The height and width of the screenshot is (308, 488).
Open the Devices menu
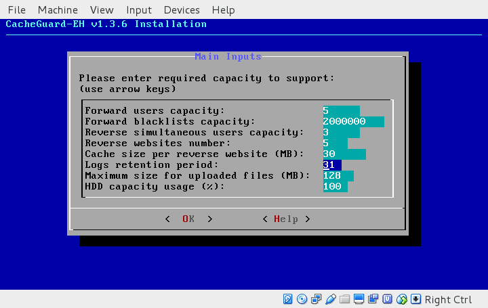[x=182, y=10]
